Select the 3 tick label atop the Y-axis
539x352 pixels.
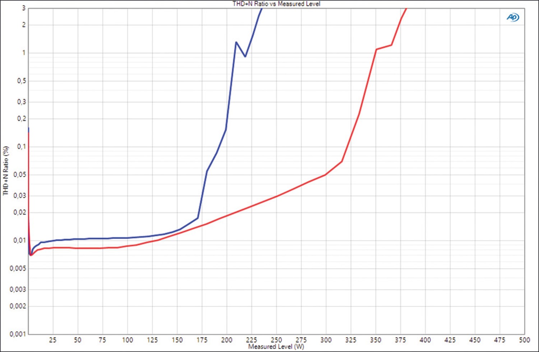pyautogui.click(x=24, y=8)
